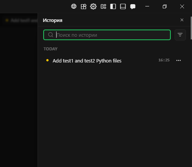Close the История panel
The height and width of the screenshot is (167, 192).
pos(182,20)
